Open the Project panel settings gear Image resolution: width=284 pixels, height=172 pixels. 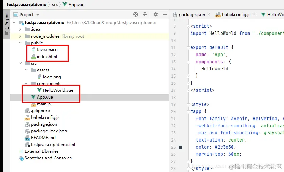coord(156,14)
